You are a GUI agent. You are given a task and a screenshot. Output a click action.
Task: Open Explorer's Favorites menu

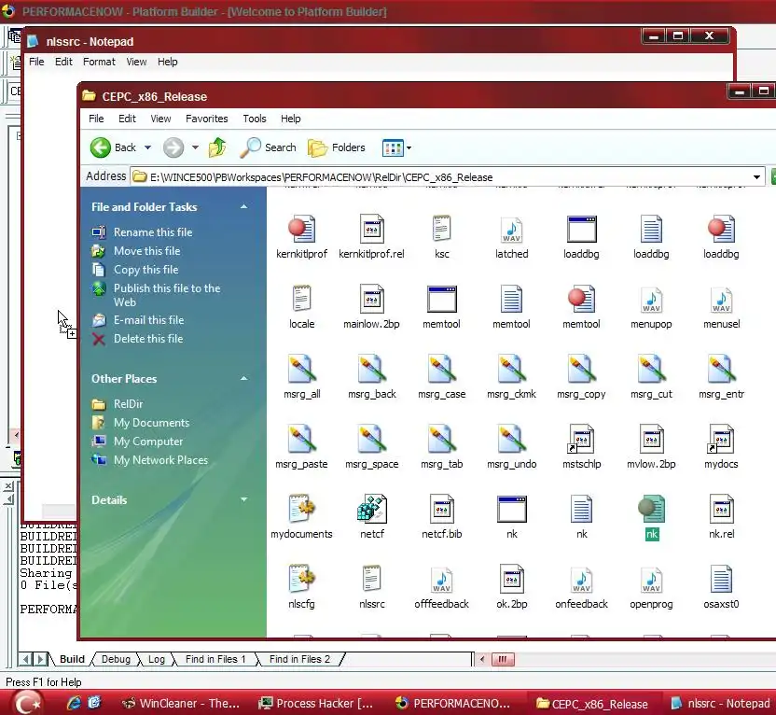click(x=206, y=119)
